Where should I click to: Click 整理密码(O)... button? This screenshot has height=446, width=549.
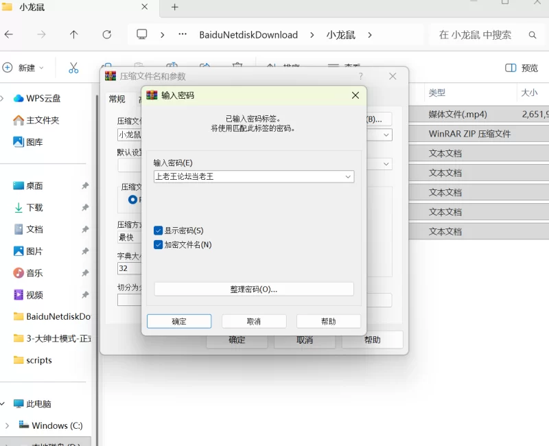coord(254,289)
